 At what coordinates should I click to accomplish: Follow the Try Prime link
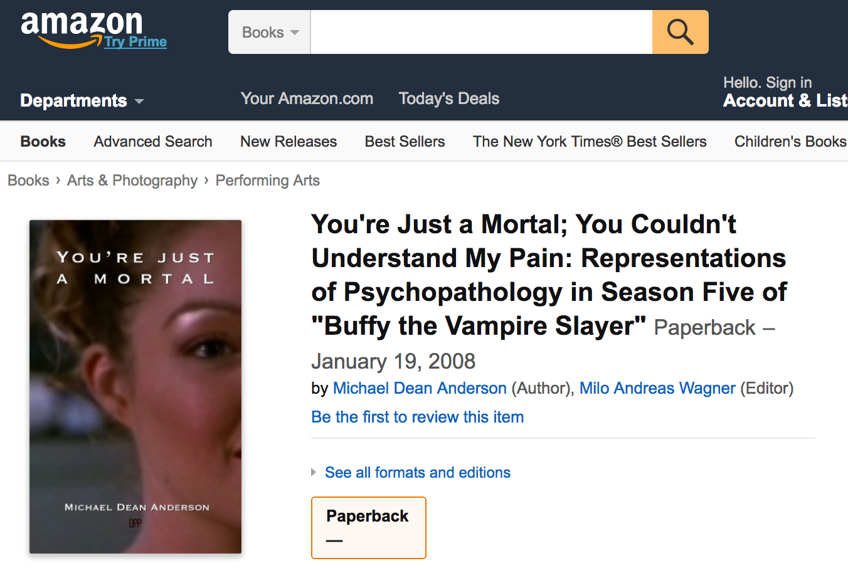(x=135, y=42)
